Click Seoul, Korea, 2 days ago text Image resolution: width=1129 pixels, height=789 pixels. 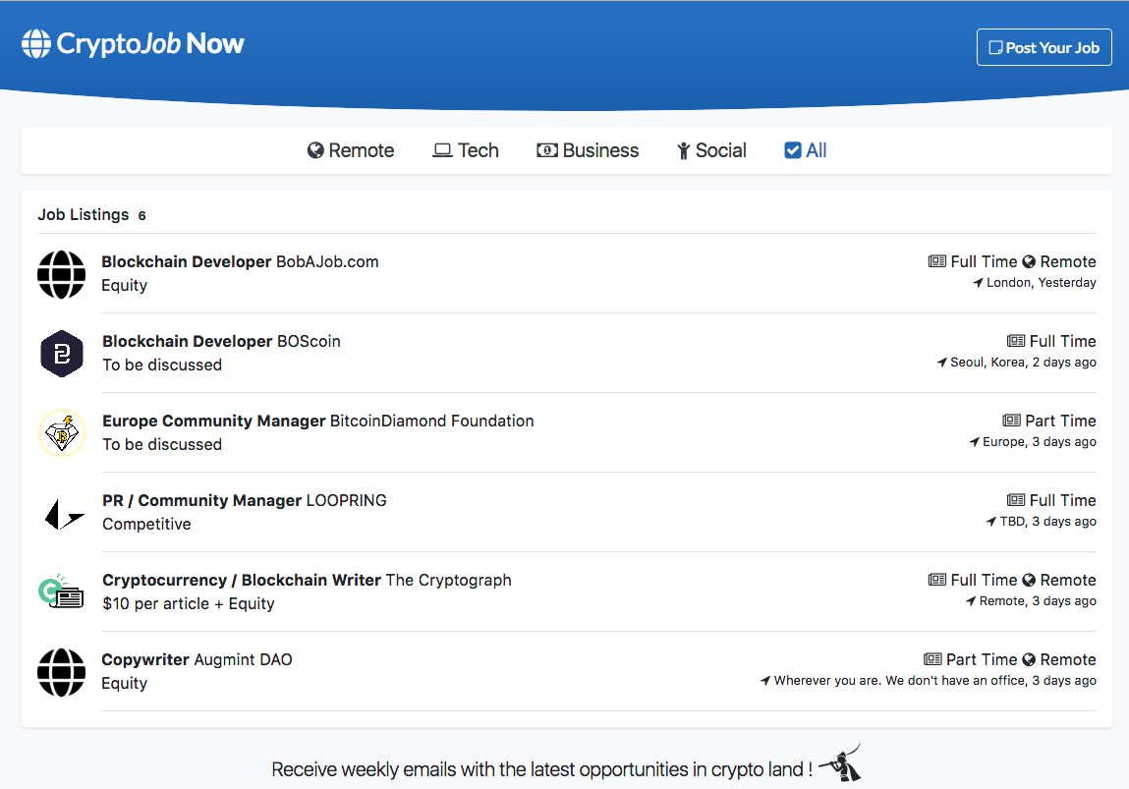tap(1023, 363)
